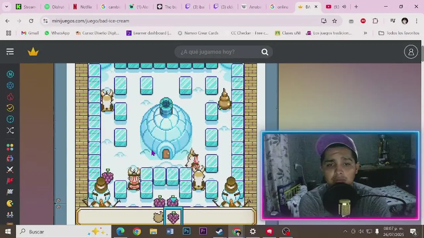424x238 pixels.
Task: Switch to the Netflix tab
Action: pyautogui.click(x=83, y=7)
